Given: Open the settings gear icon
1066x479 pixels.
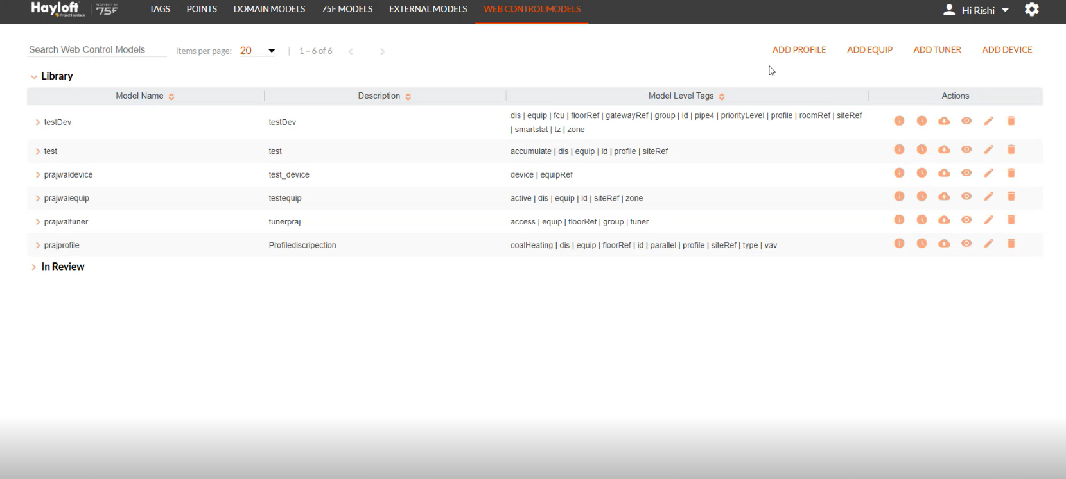Looking at the screenshot, I should tap(1032, 10).
